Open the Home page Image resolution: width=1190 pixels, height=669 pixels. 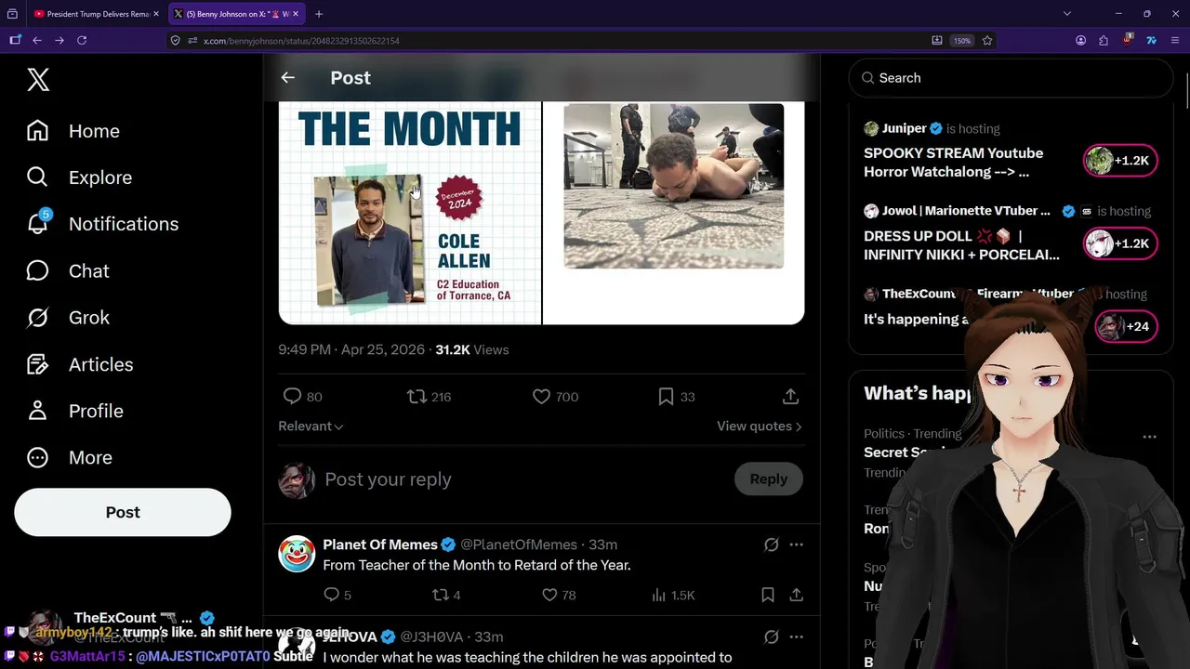[x=73, y=131]
